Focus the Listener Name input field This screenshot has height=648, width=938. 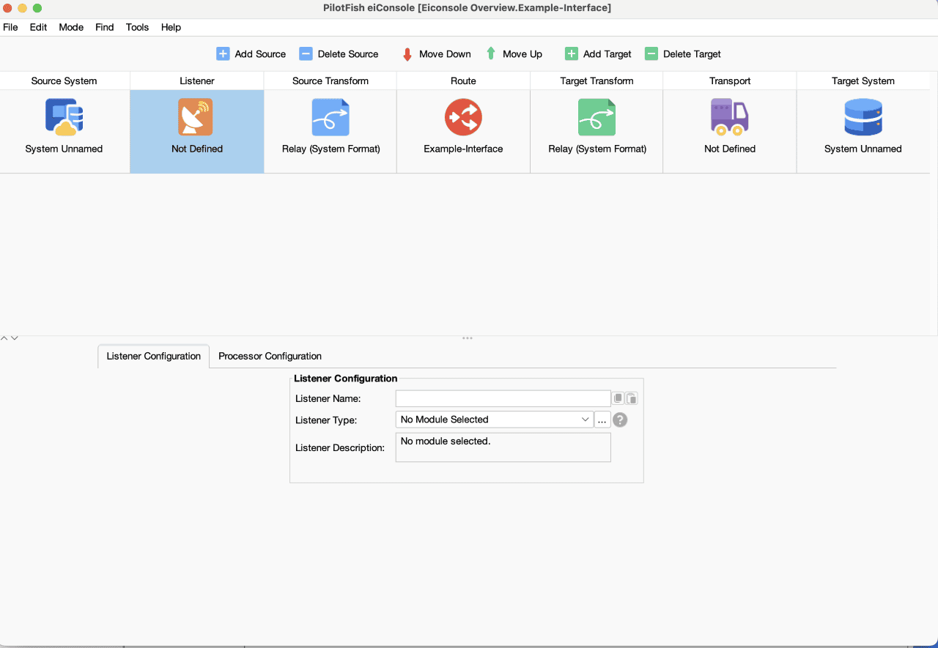click(503, 398)
